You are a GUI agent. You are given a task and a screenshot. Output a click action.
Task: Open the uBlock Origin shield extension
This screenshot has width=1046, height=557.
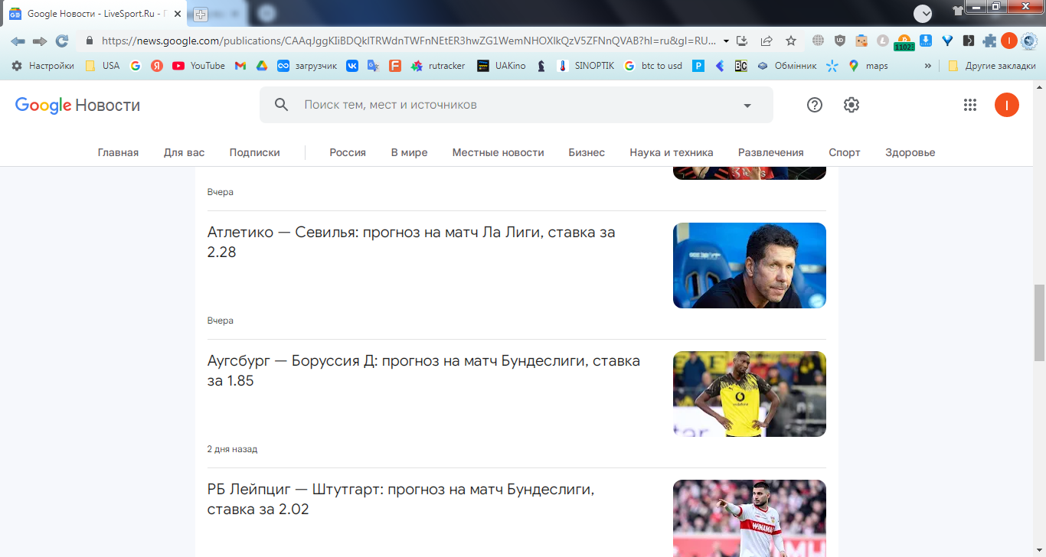840,41
